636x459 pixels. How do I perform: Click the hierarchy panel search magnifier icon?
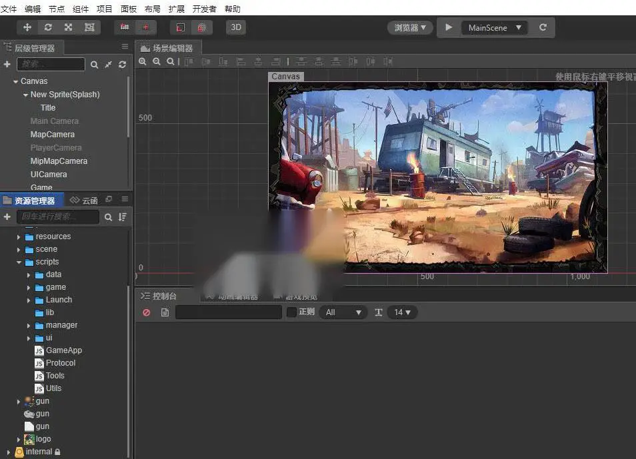tap(94, 65)
